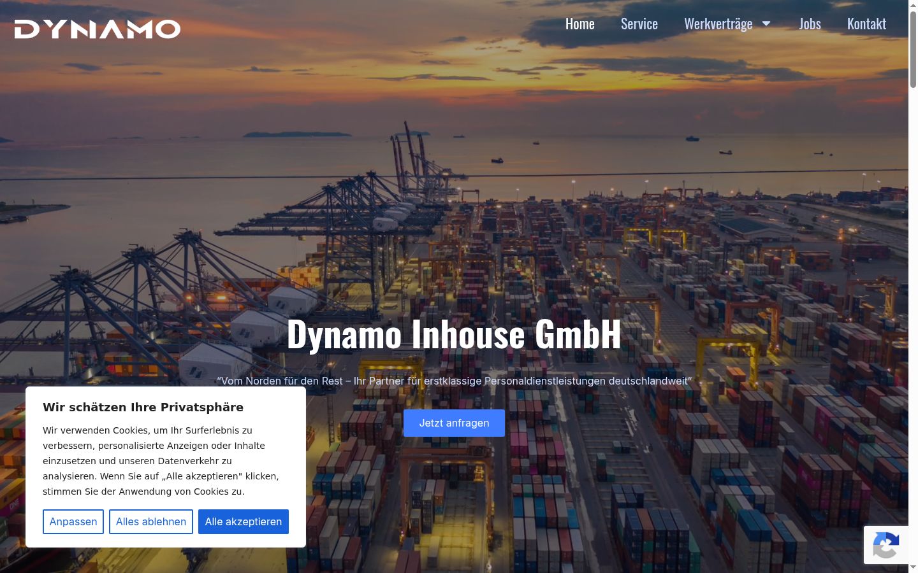Click the vertical scrollbar thumb
The height and width of the screenshot is (573, 918).
click(913, 50)
